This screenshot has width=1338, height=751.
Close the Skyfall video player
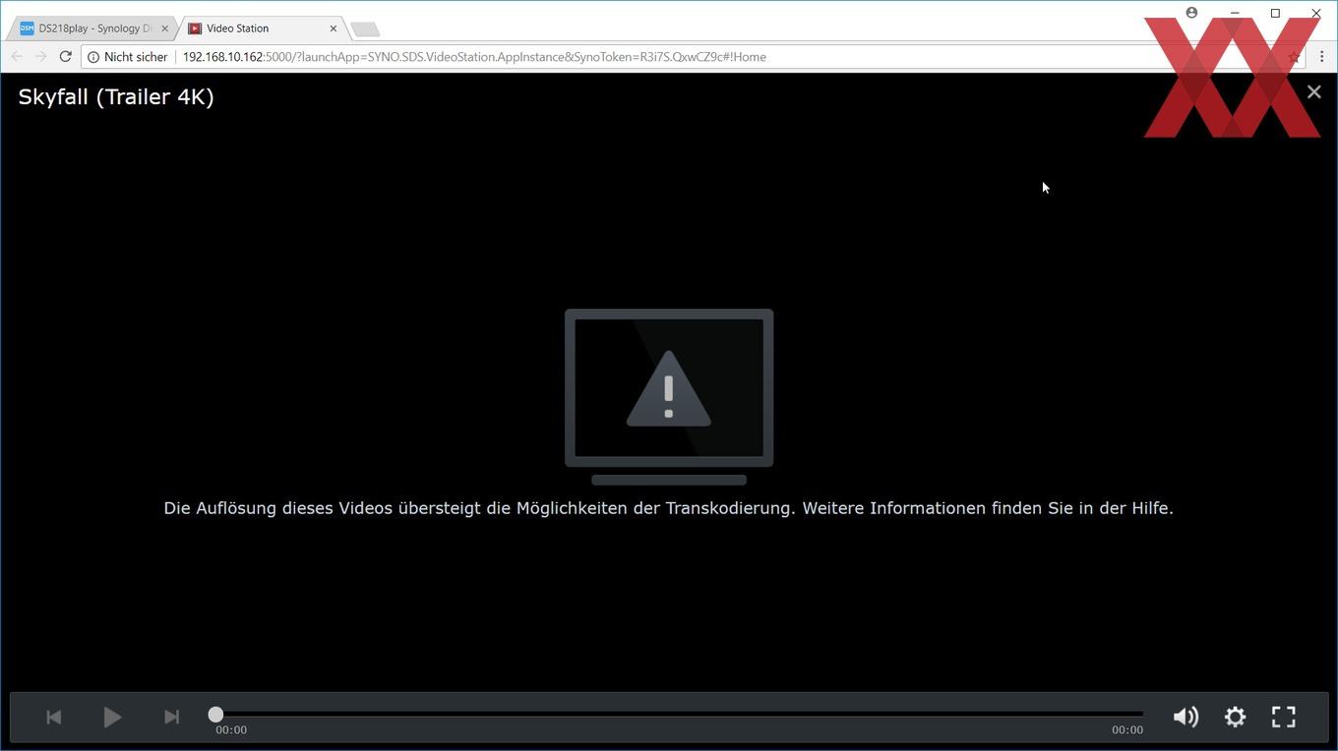1313,92
